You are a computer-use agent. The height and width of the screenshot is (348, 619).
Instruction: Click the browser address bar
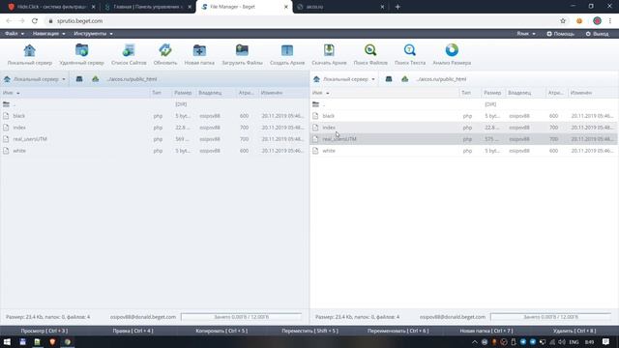point(300,21)
